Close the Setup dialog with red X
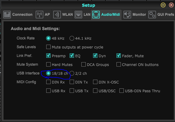The width and height of the screenshot is (175, 122). coord(171,5)
